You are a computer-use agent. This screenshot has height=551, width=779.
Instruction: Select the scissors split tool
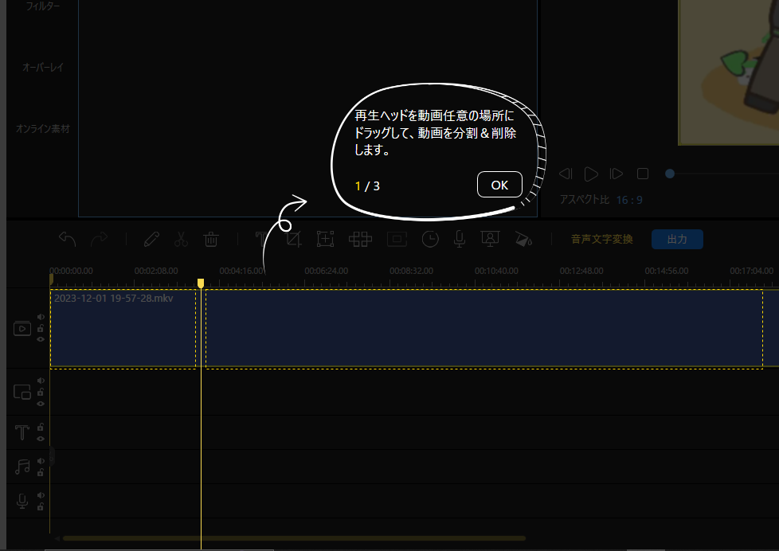coord(181,239)
